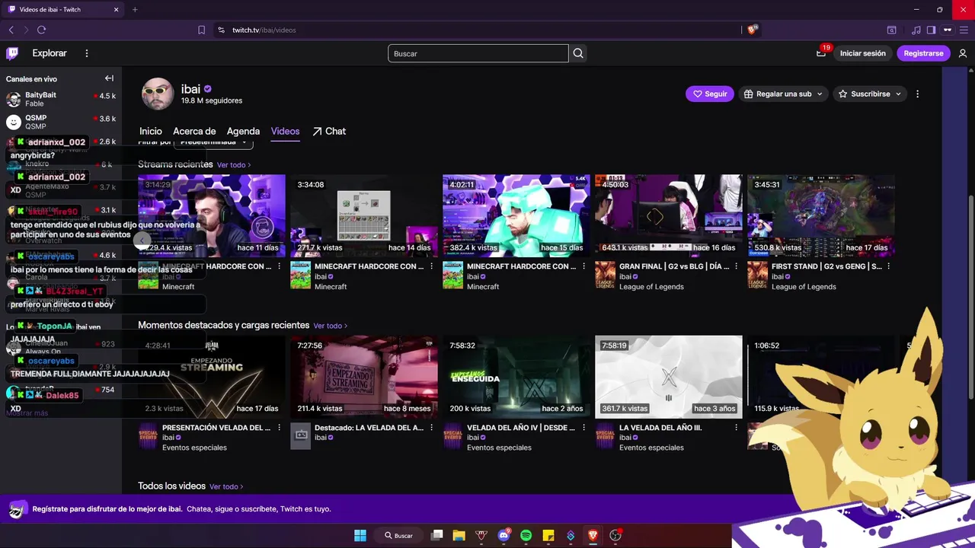
Task: Open OBS Studio from the taskbar
Action: 615,535
